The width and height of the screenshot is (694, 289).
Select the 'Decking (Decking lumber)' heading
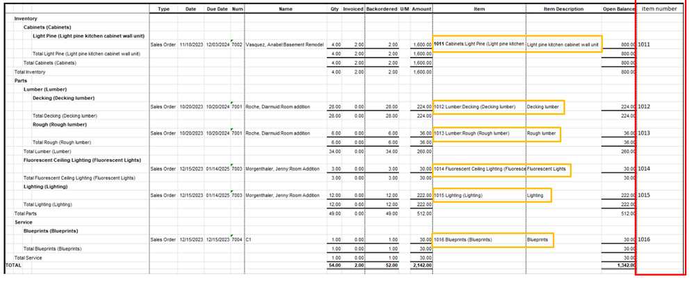click(63, 98)
